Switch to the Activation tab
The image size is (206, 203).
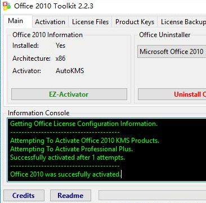coord(50,22)
